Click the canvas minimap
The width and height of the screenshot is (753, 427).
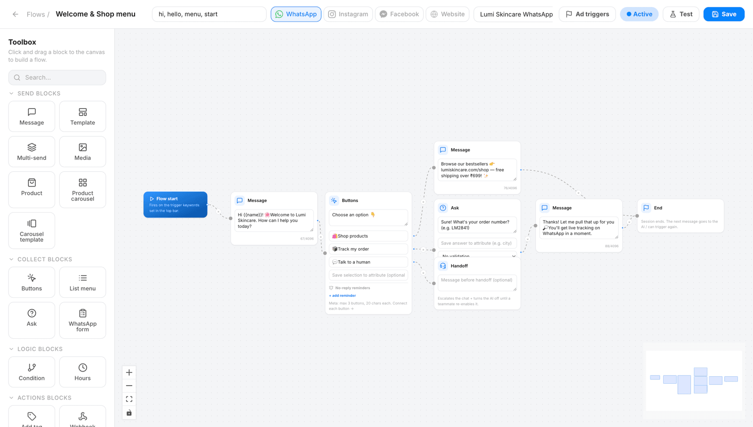[x=694, y=380]
